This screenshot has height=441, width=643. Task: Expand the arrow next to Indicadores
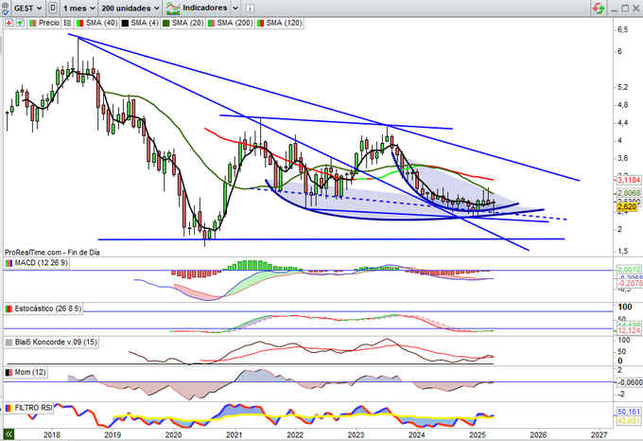click(235, 8)
